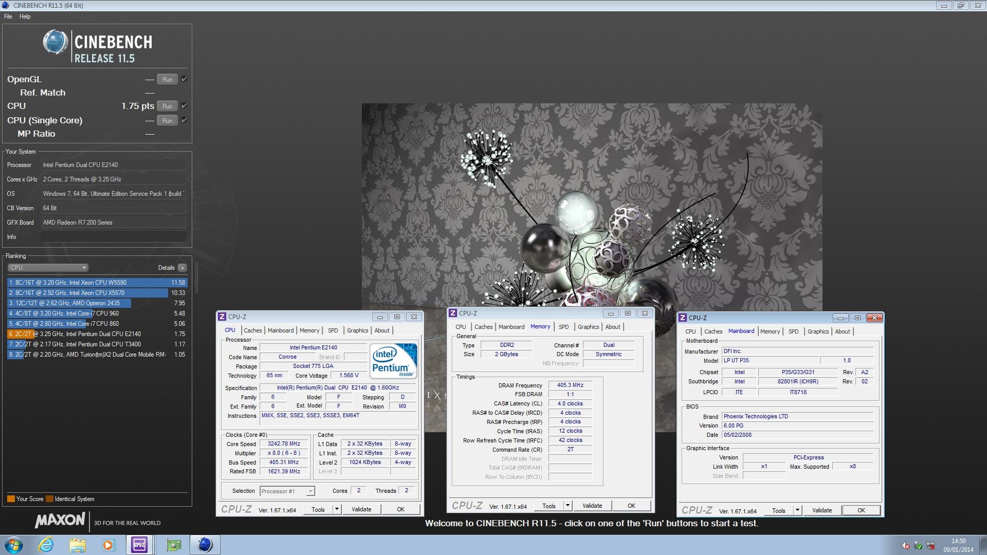Open Windows Explorer folder icon in taskbar

click(77, 545)
